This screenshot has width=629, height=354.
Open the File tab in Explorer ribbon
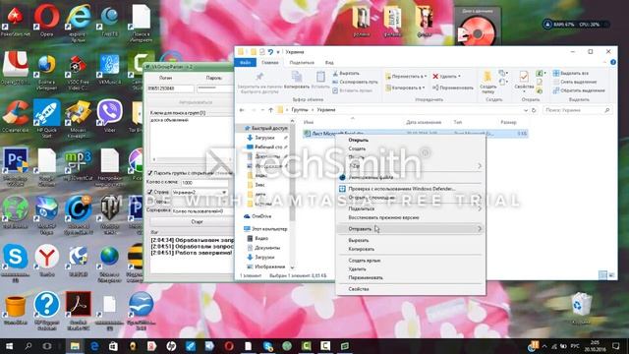(x=245, y=63)
